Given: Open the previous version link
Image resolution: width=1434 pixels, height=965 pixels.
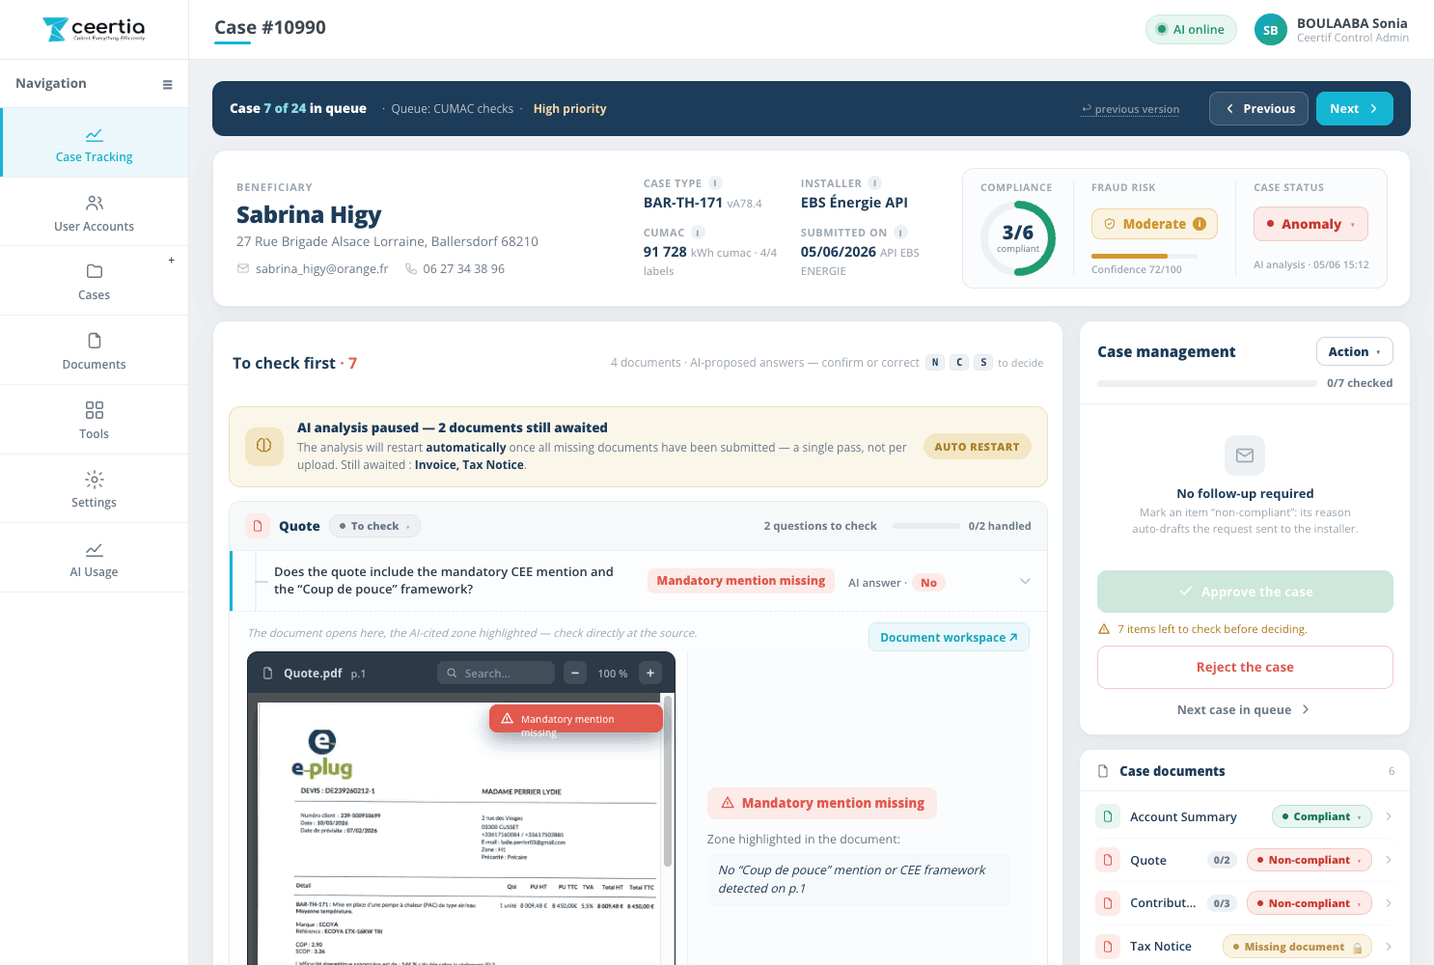Looking at the screenshot, I should point(1130,109).
